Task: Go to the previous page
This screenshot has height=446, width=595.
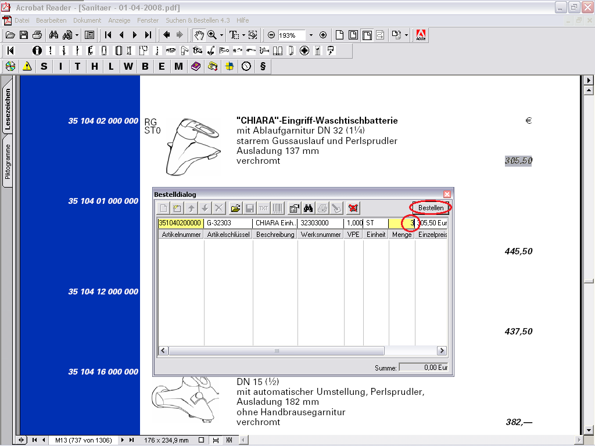Action: 121,35
